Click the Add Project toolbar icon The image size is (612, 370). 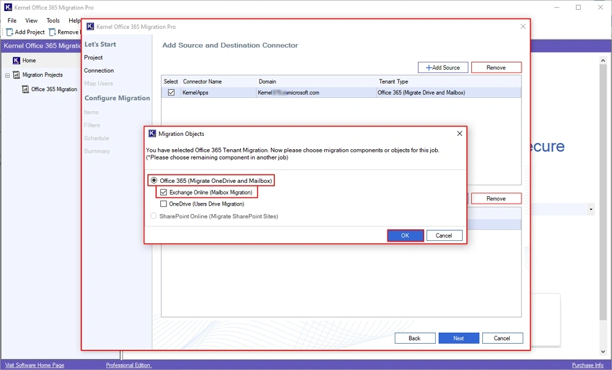click(x=10, y=32)
